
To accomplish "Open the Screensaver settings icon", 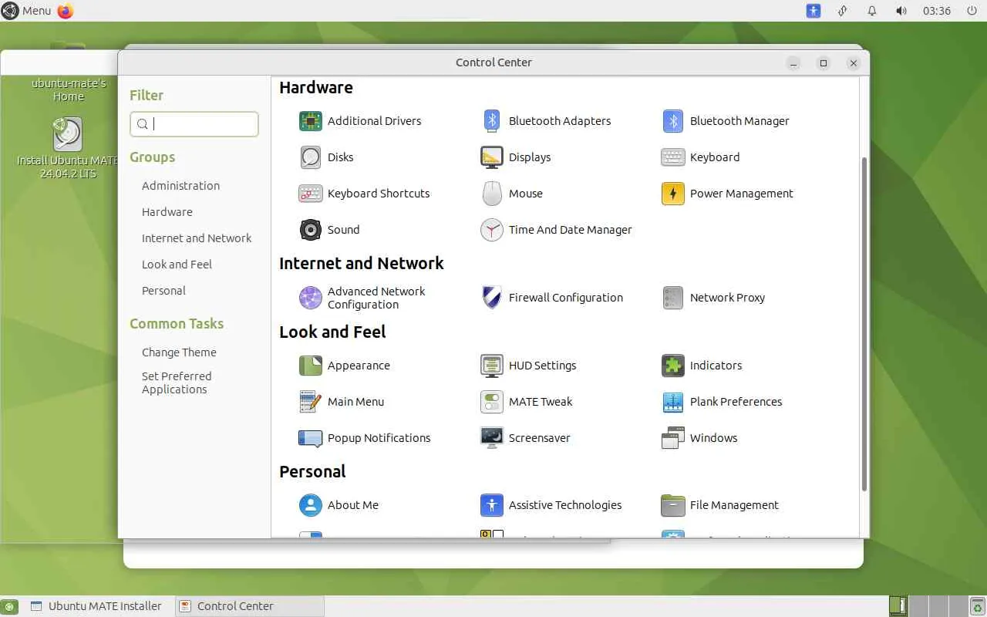I will [491, 438].
